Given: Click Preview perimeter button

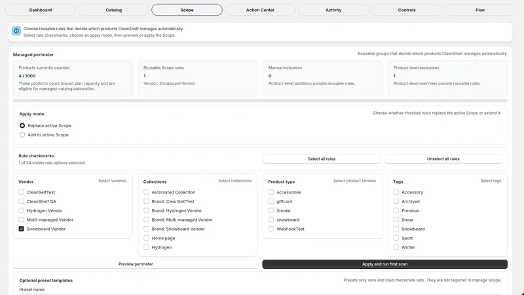Looking at the screenshot, I should 136,264.
